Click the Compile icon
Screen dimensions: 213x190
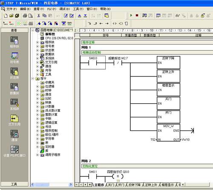click(66, 16)
